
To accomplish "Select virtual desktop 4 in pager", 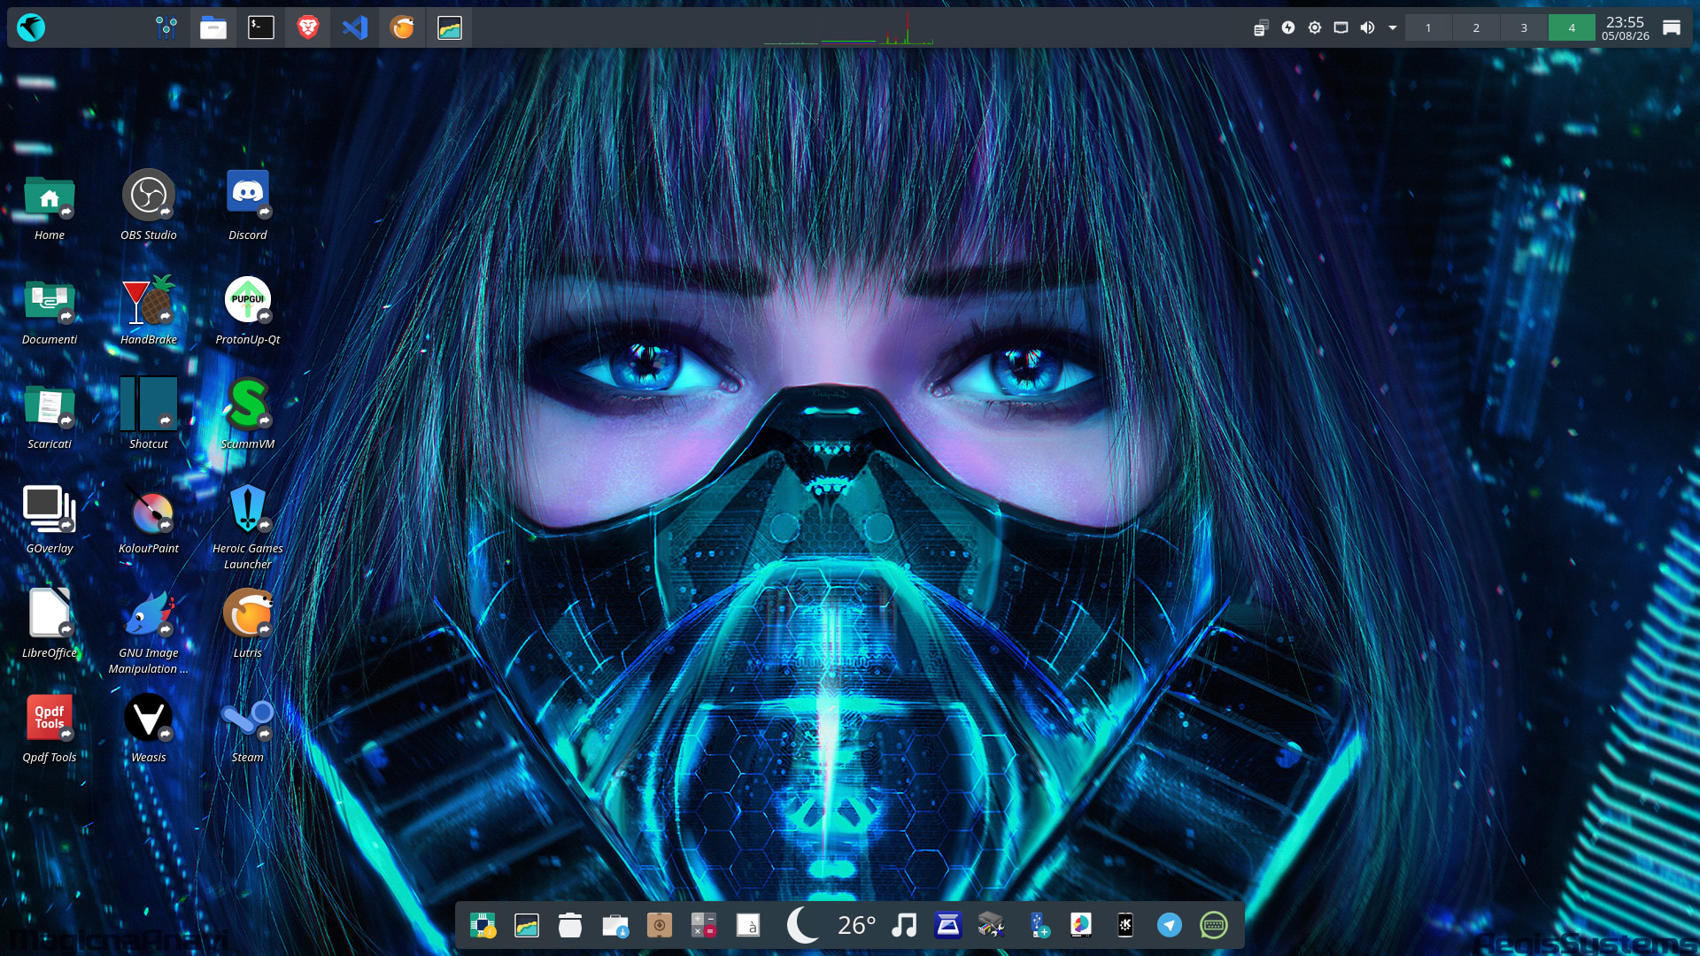I will [x=1572, y=27].
